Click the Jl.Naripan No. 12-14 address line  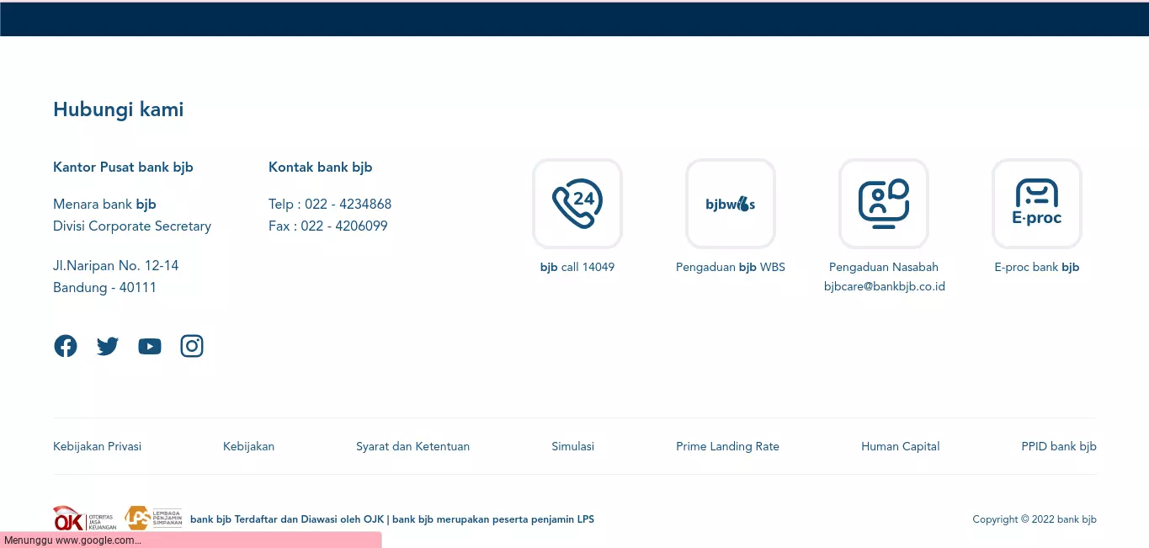[116, 265]
